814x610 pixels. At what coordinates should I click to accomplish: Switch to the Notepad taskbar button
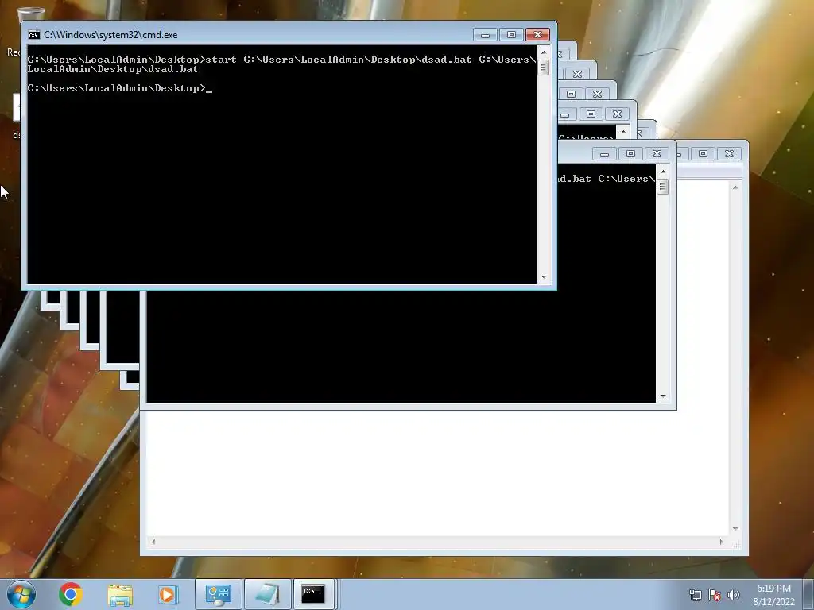[x=267, y=594]
